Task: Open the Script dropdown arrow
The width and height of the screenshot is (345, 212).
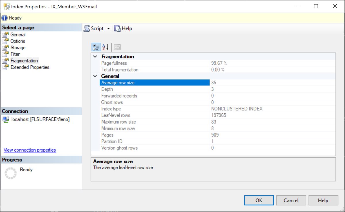Action: coord(108,29)
